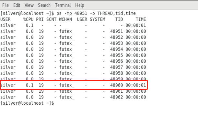
Task: Click the SYSTEM column header
Action: (x=97, y=19)
